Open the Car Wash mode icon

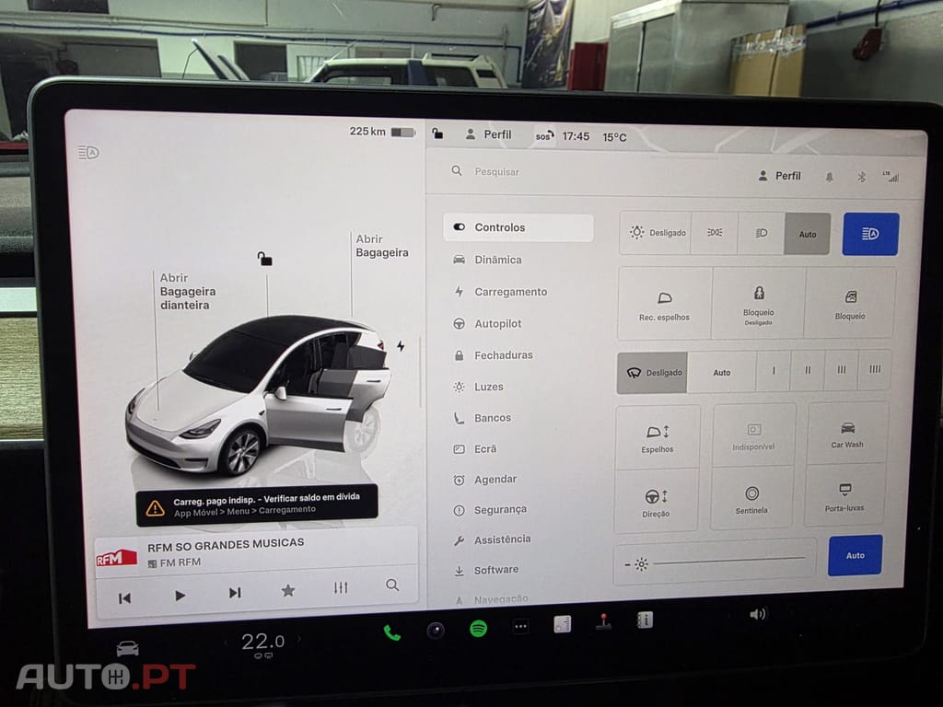click(x=847, y=440)
